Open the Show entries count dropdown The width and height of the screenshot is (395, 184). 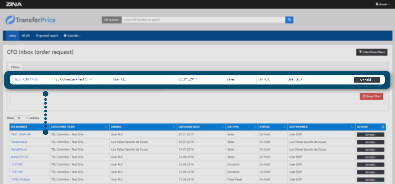click(x=22, y=118)
